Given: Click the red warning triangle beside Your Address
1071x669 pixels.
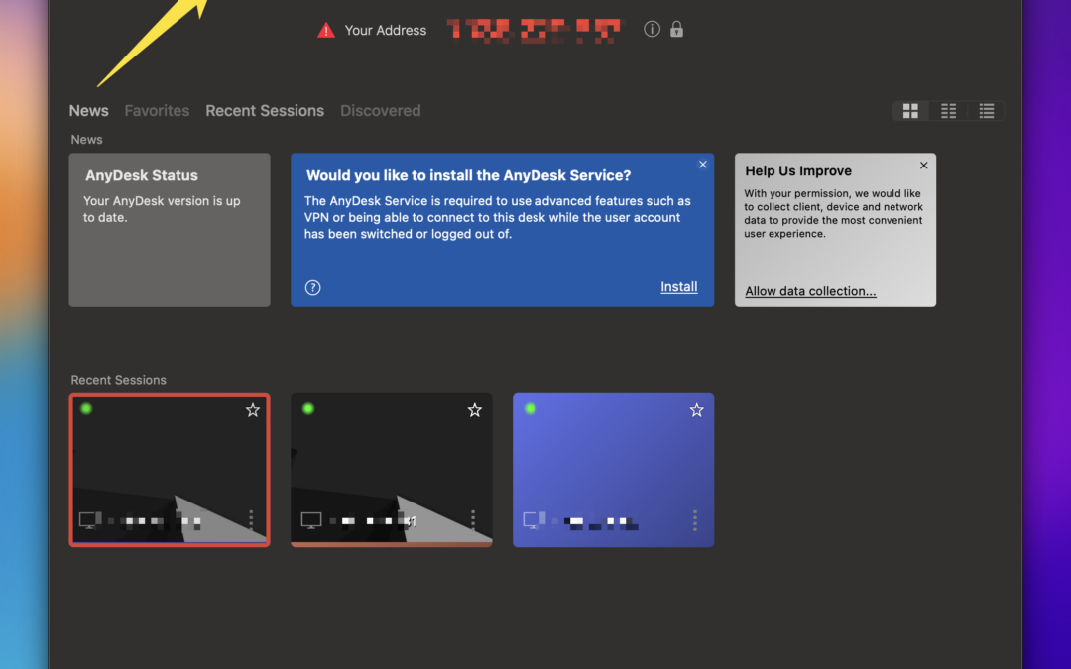Looking at the screenshot, I should 326,30.
